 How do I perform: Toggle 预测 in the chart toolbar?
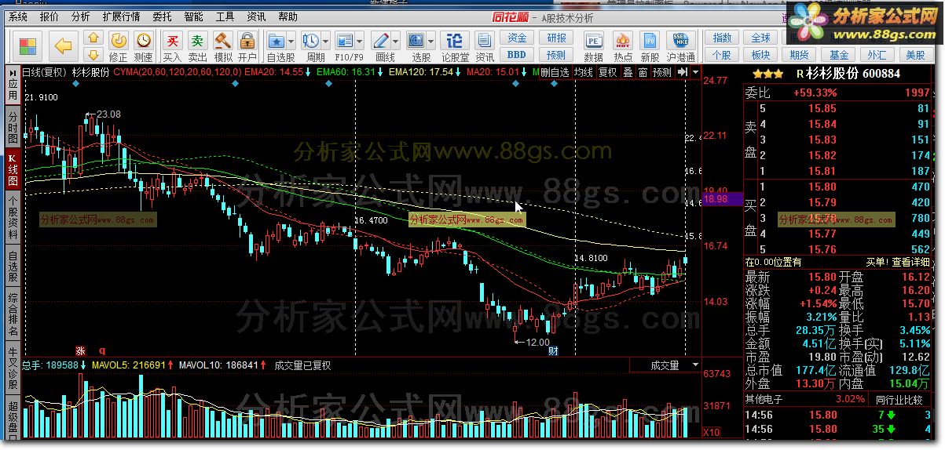[662, 72]
